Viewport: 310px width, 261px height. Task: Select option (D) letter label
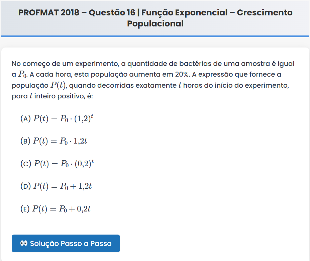point(25,186)
